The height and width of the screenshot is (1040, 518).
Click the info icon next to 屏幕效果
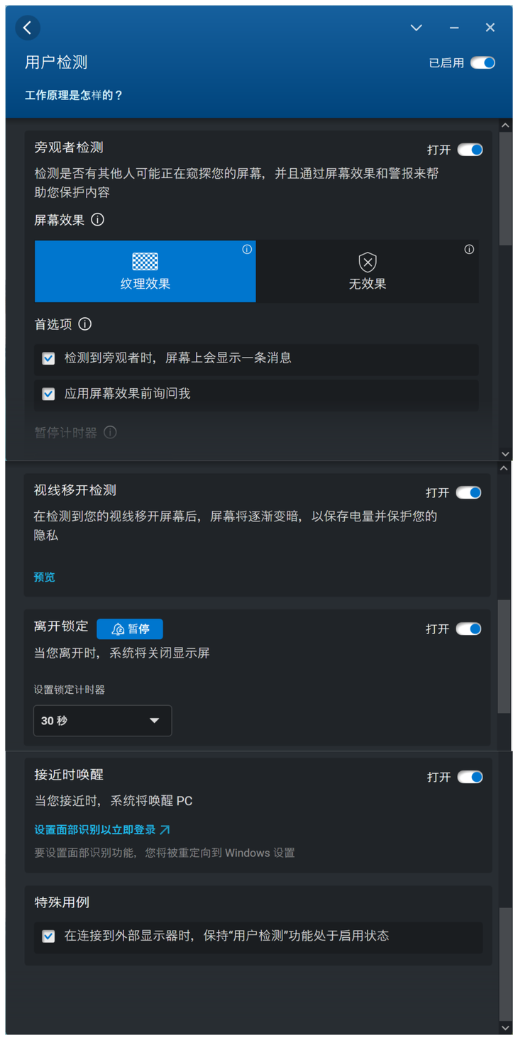click(98, 220)
